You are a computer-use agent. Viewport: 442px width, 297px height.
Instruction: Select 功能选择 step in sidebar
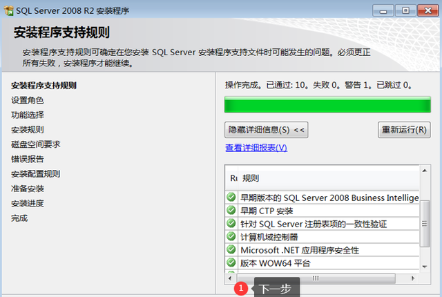click(x=28, y=115)
